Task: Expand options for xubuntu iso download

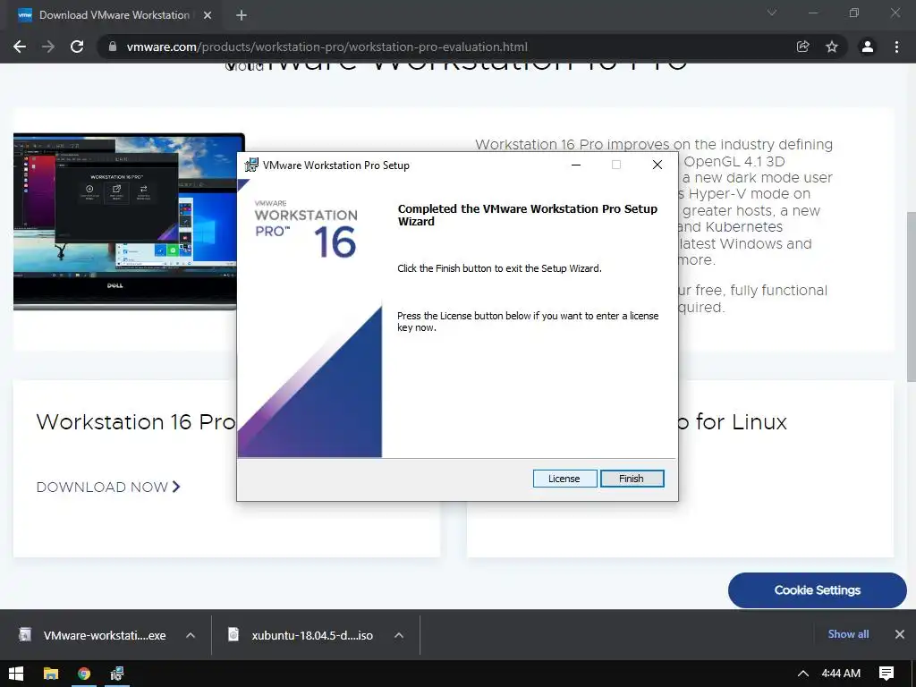Action: pos(399,635)
